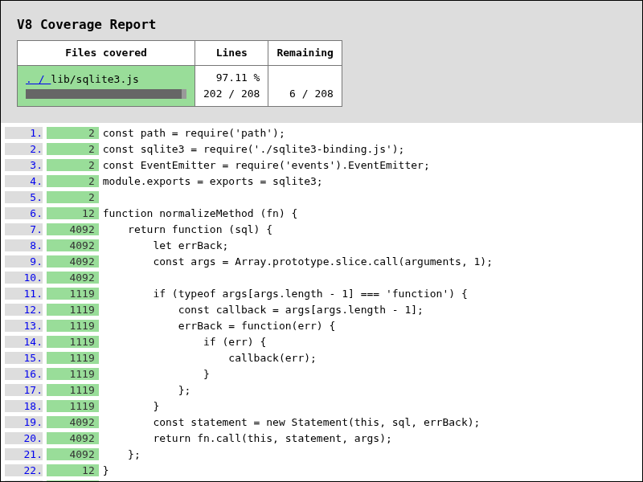Jump to line number 7 anchor
The image size is (643, 482).
coord(36,230)
